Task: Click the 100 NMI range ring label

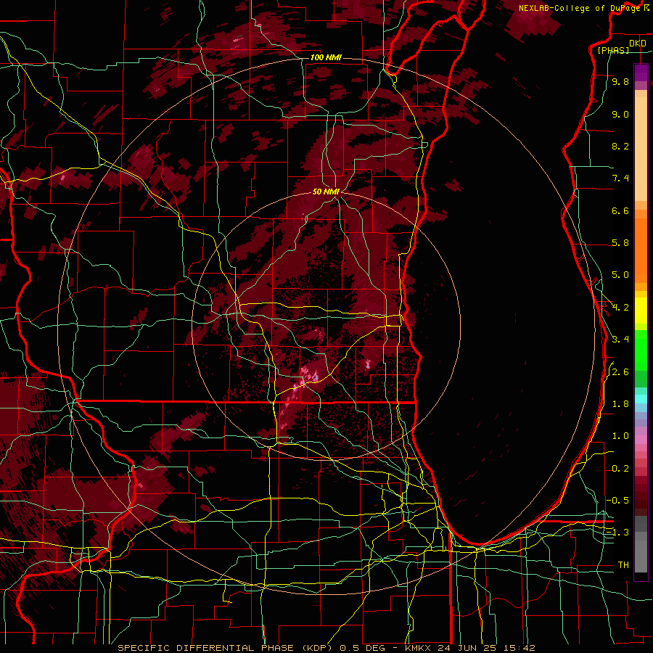Action: coord(326,57)
